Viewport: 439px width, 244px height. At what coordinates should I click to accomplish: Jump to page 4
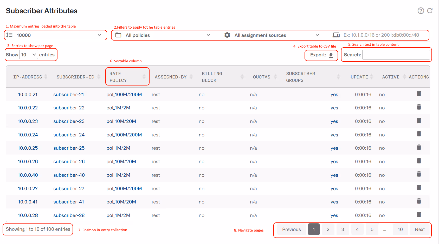[357, 229]
